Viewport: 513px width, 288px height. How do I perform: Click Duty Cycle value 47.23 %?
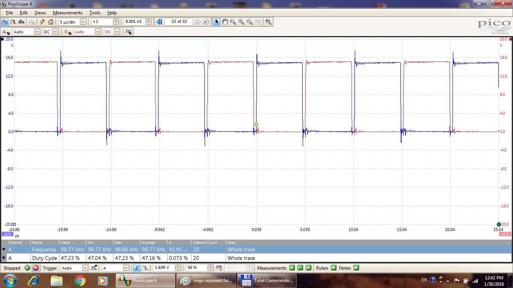pos(70,258)
